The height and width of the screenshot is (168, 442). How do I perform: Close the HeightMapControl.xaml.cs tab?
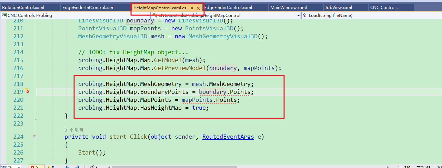198,8
